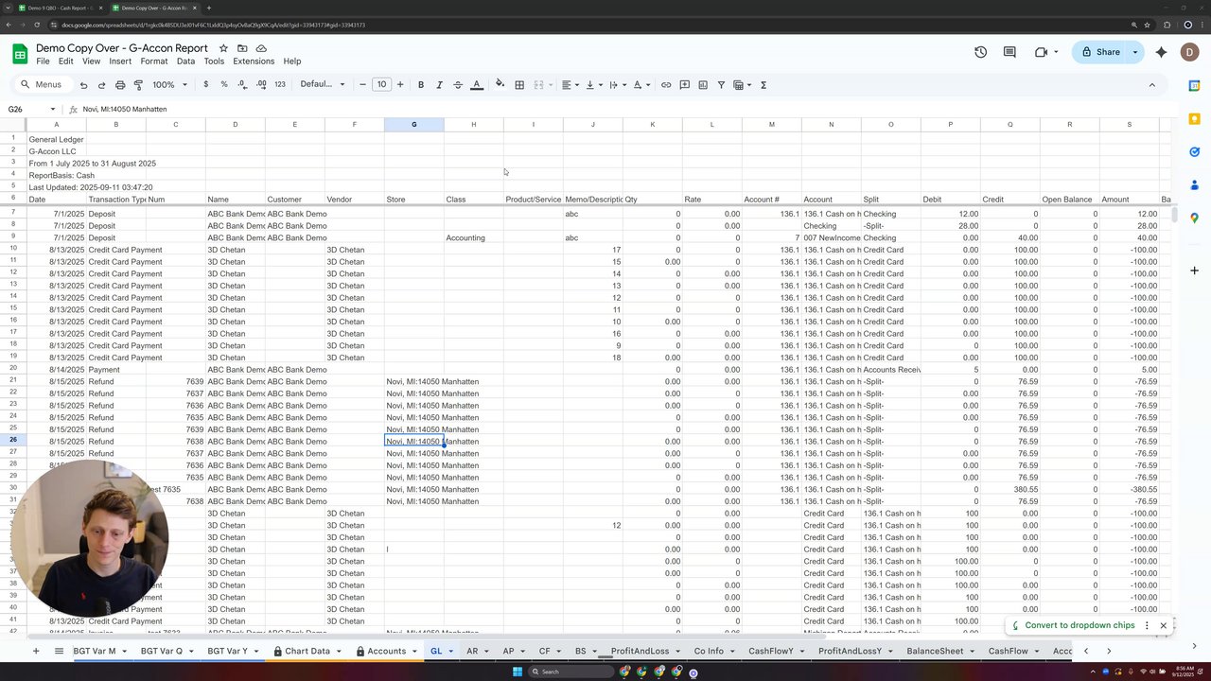The height and width of the screenshot is (681, 1211).
Task: Print the spreadsheet using the printer icon
Action: click(x=120, y=85)
